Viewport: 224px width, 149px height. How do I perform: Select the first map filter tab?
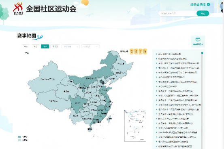coord(26,46)
